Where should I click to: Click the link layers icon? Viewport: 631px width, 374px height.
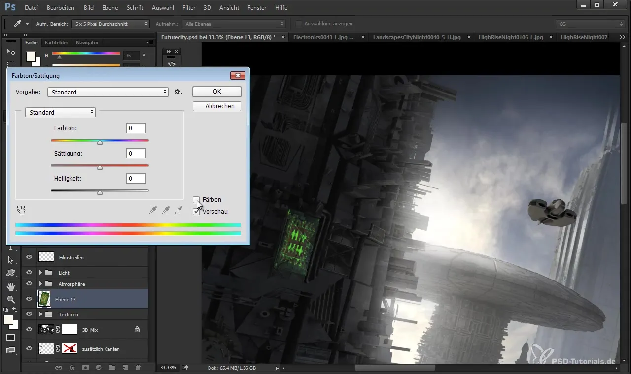[x=58, y=367]
